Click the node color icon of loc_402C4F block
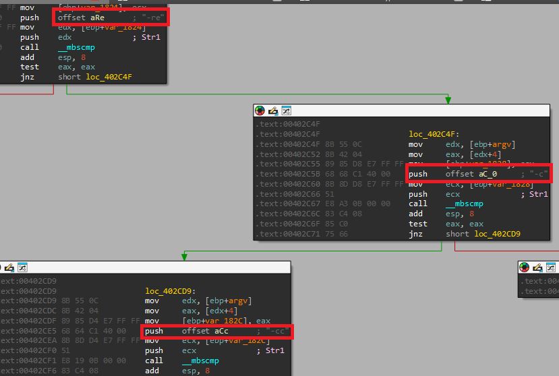559x376 pixels. (260, 111)
